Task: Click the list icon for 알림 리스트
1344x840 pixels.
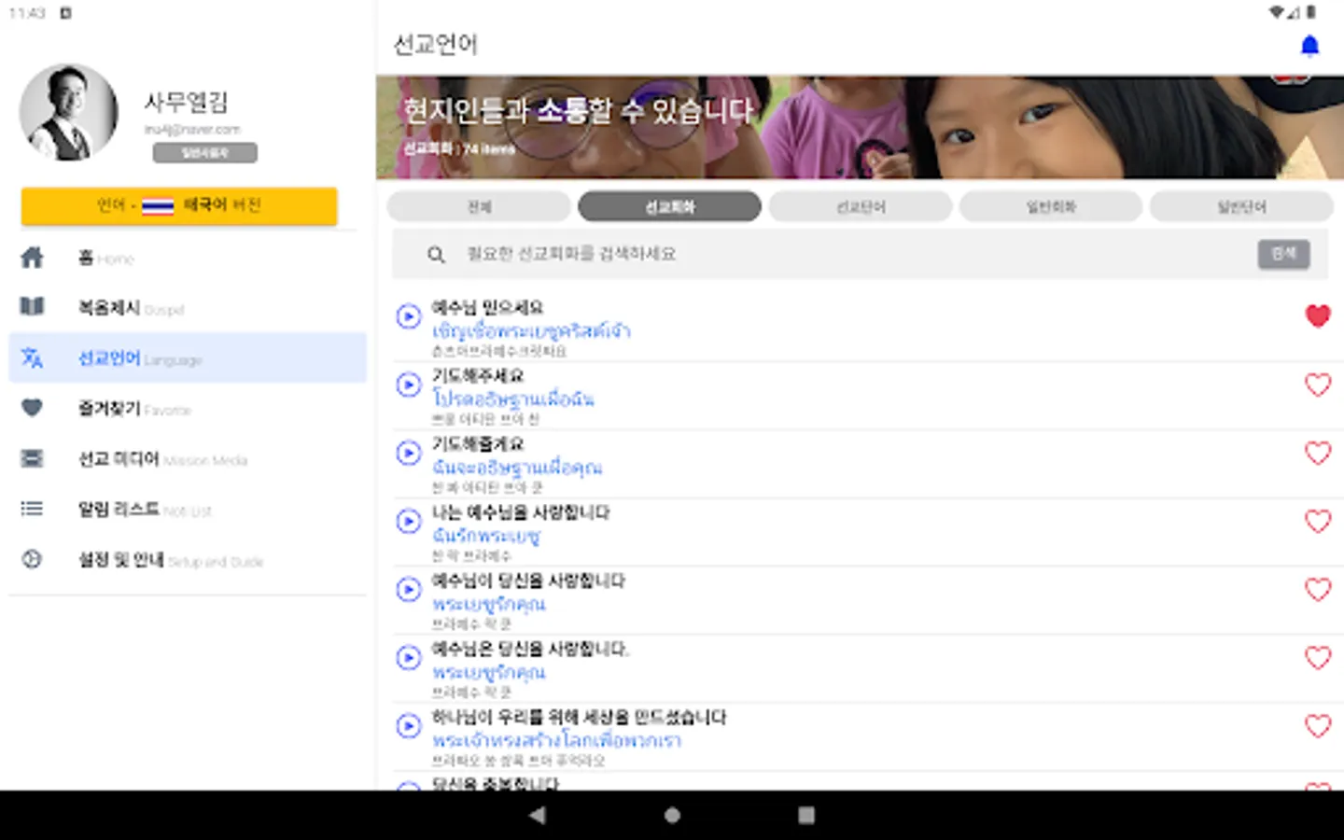Action: pos(32,509)
